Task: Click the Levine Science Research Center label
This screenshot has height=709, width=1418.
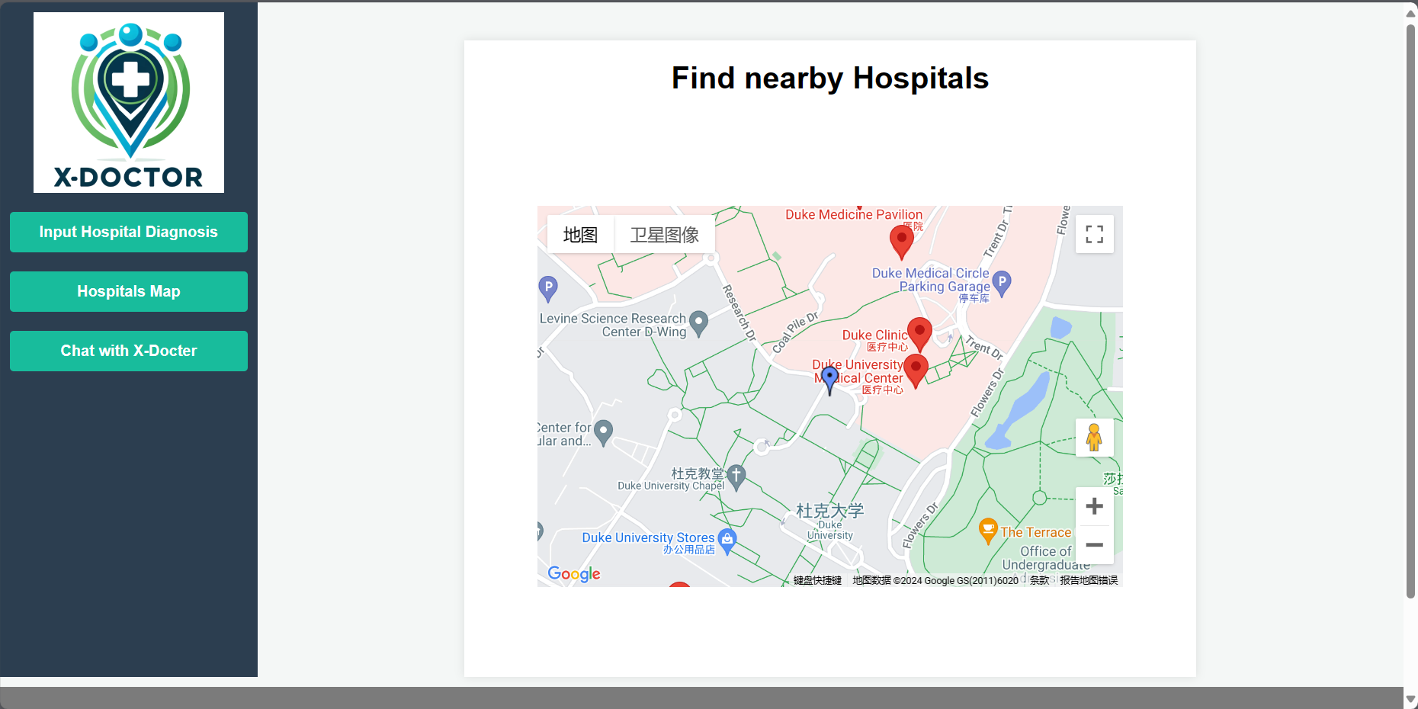Action: click(x=613, y=325)
